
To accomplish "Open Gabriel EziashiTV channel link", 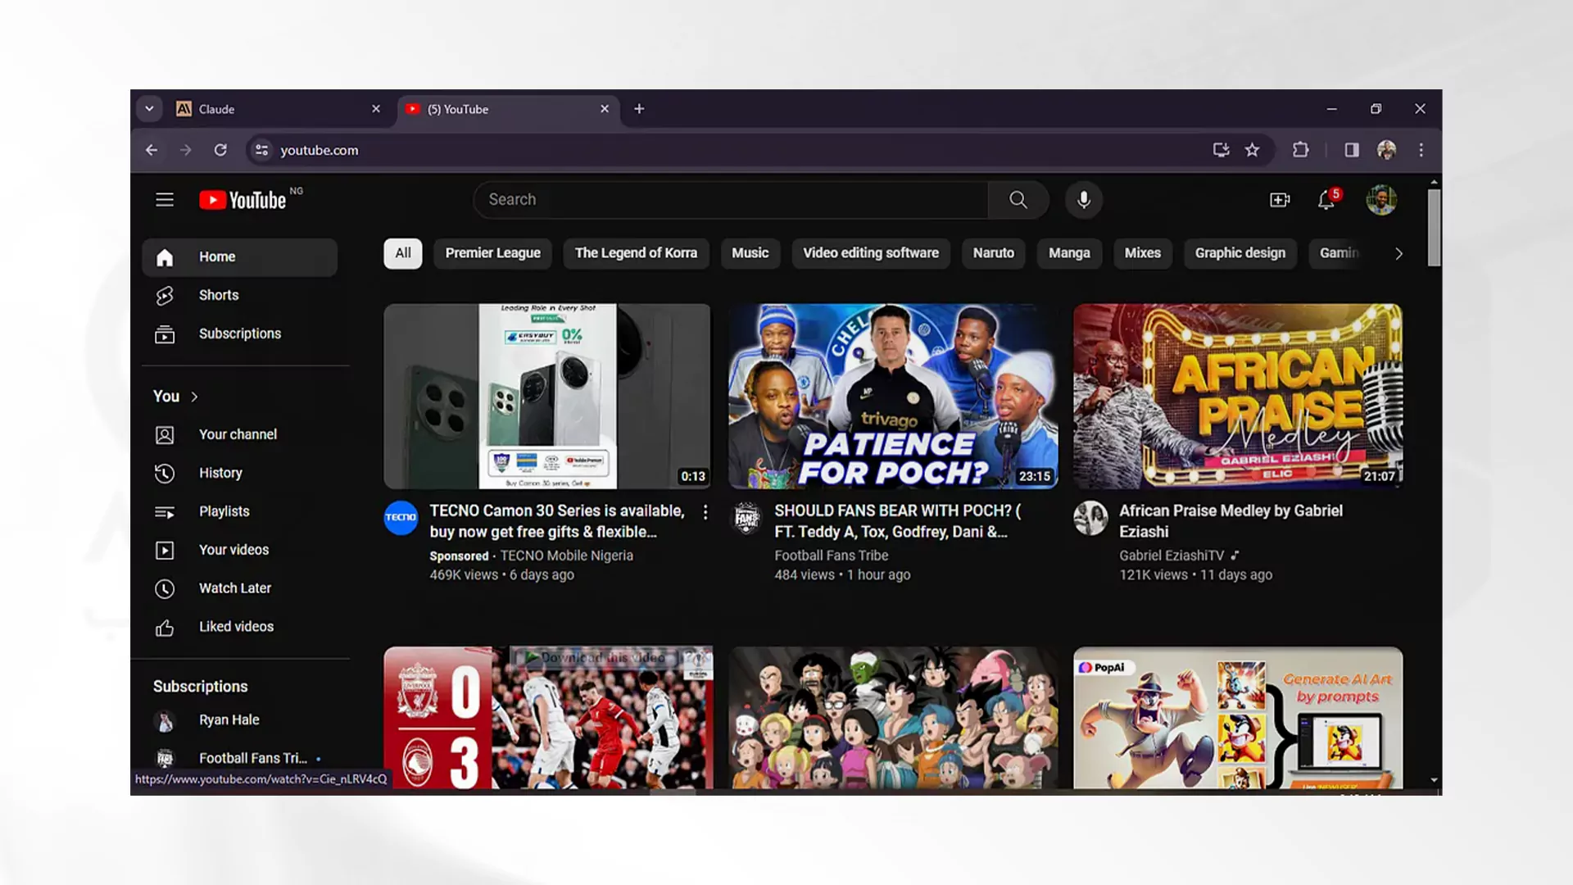I will pyautogui.click(x=1172, y=556).
